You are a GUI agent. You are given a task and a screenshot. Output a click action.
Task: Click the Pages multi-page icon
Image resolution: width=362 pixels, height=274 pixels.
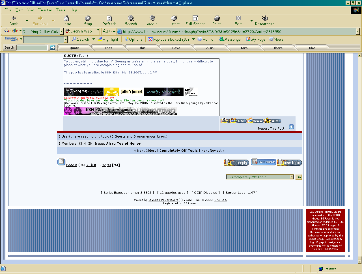click(x=61, y=162)
